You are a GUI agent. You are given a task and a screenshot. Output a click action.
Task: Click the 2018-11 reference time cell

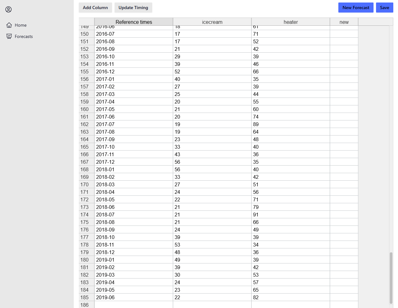[134, 245]
